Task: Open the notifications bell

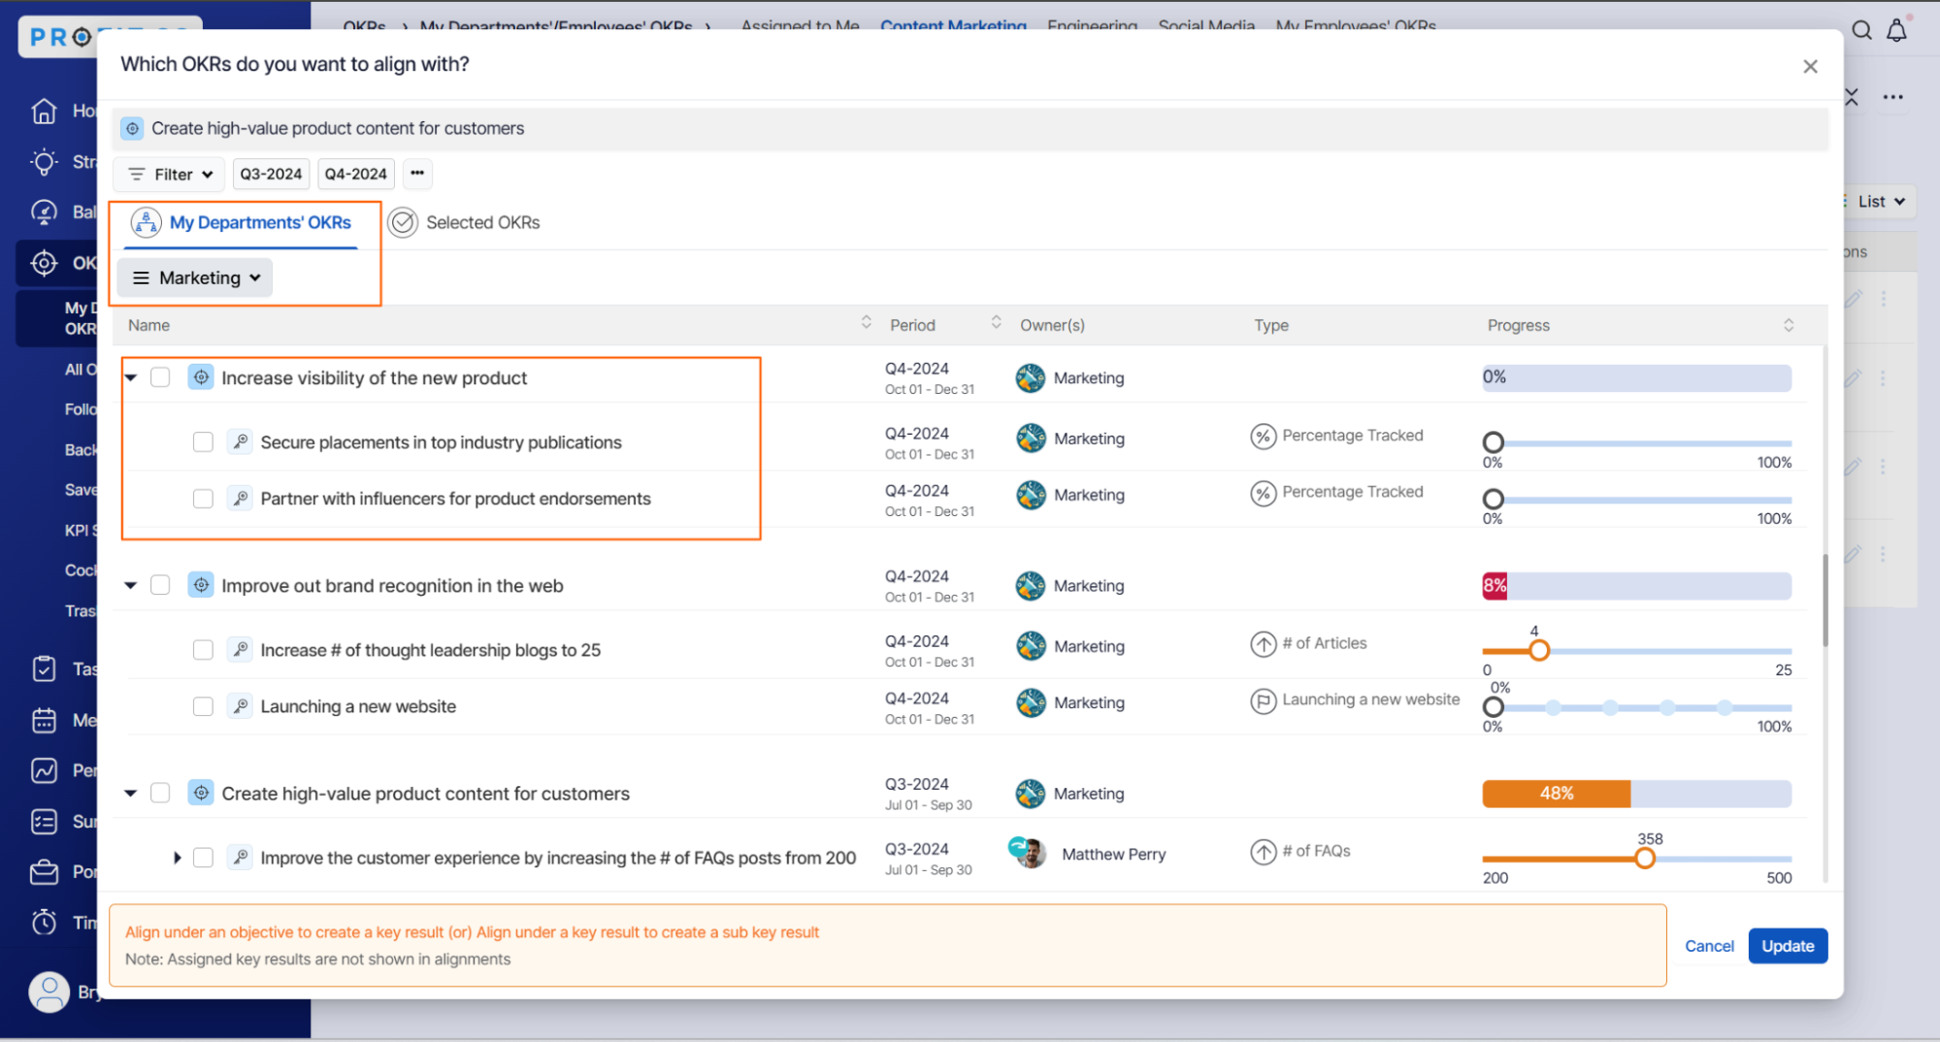Action: pos(1896,31)
